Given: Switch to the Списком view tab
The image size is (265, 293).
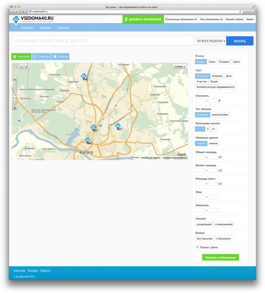Looking at the screenshot, I should pyautogui.click(x=41, y=57).
